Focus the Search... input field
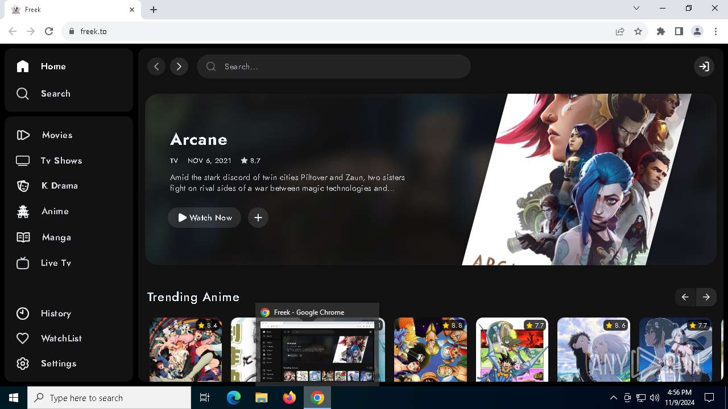Viewport: 728px width, 409px height. coord(334,66)
